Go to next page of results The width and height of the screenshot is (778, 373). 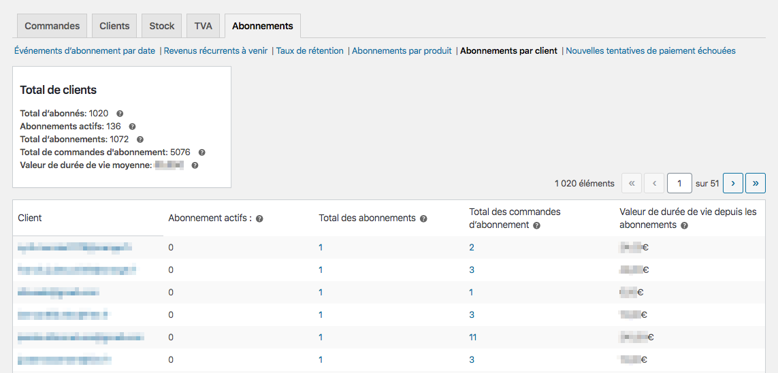(732, 183)
